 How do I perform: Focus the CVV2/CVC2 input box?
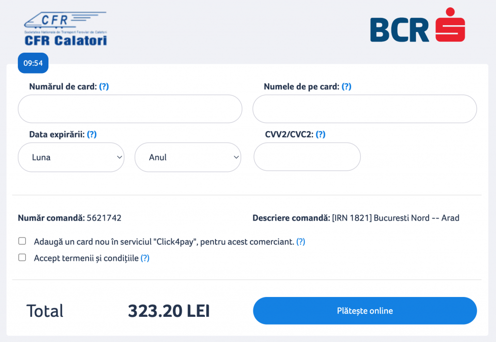pyautogui.click(x=307, y=157)
